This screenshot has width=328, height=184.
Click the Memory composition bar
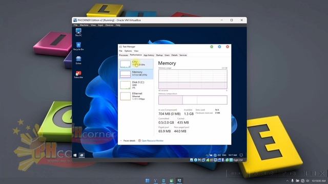(193, 100)
